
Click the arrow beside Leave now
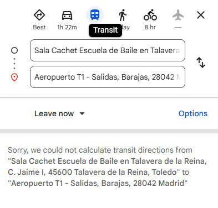tap(82, 113)
